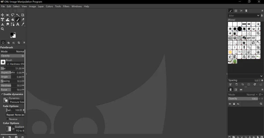Click the brush name field Hardness 050
The height and width of the screenshot is (138, 264).
pos(15,64)
